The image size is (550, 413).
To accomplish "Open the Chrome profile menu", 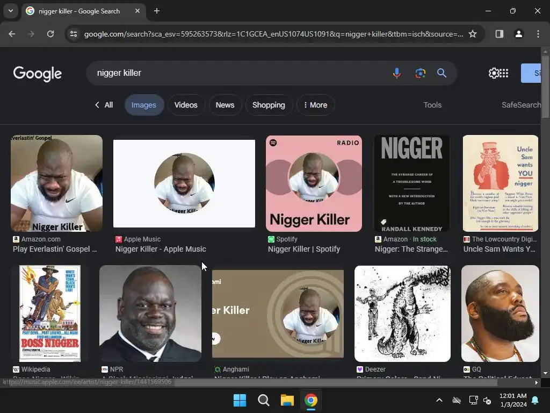I will pos(519,34).
